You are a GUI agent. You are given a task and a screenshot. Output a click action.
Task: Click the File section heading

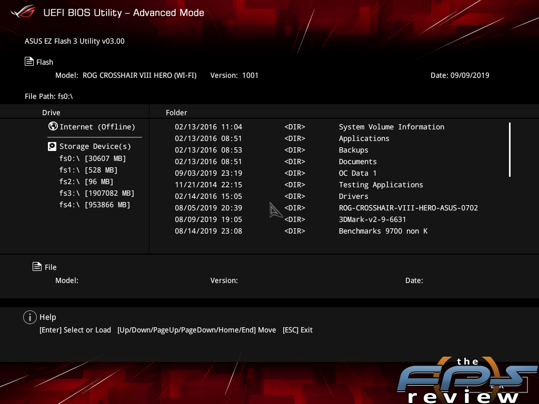tap(51, 267)
